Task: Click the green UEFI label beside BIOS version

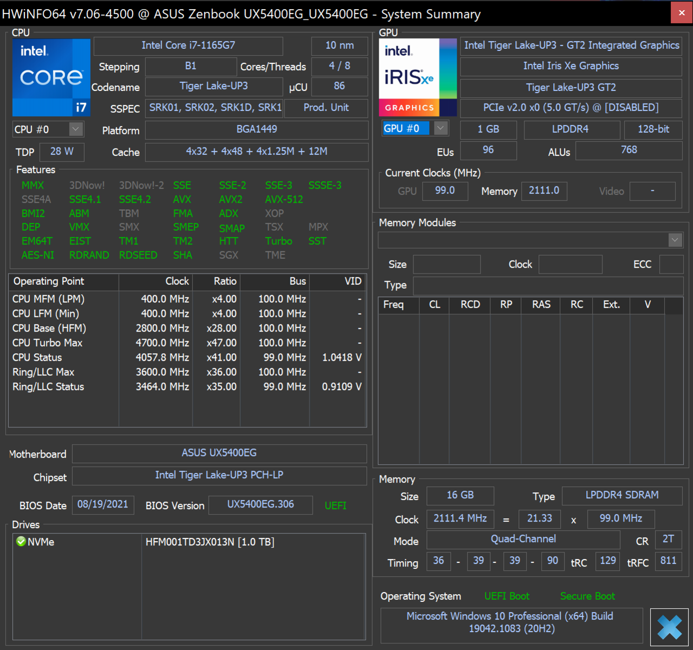Action: 335,505
